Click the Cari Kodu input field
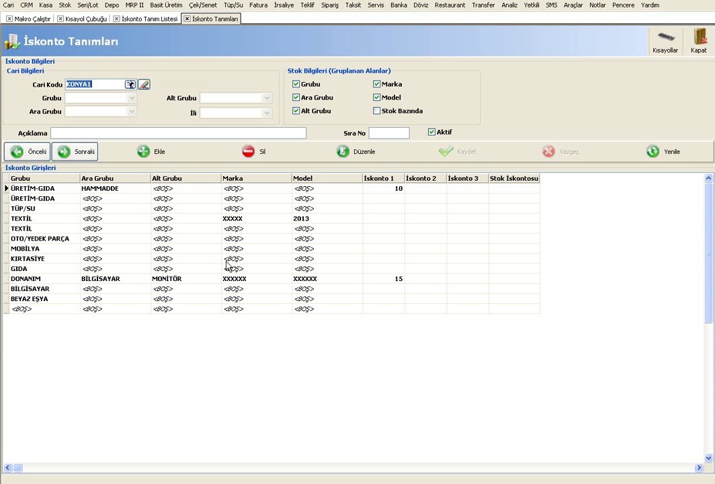Image resolution: width=715 pixels, height=484 pixels. tap(95, 85)
